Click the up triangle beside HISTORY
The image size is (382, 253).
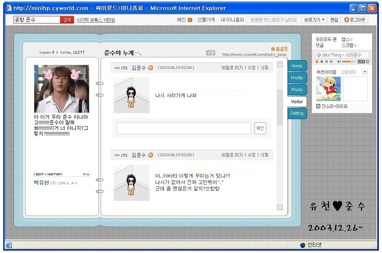[88, 174]
